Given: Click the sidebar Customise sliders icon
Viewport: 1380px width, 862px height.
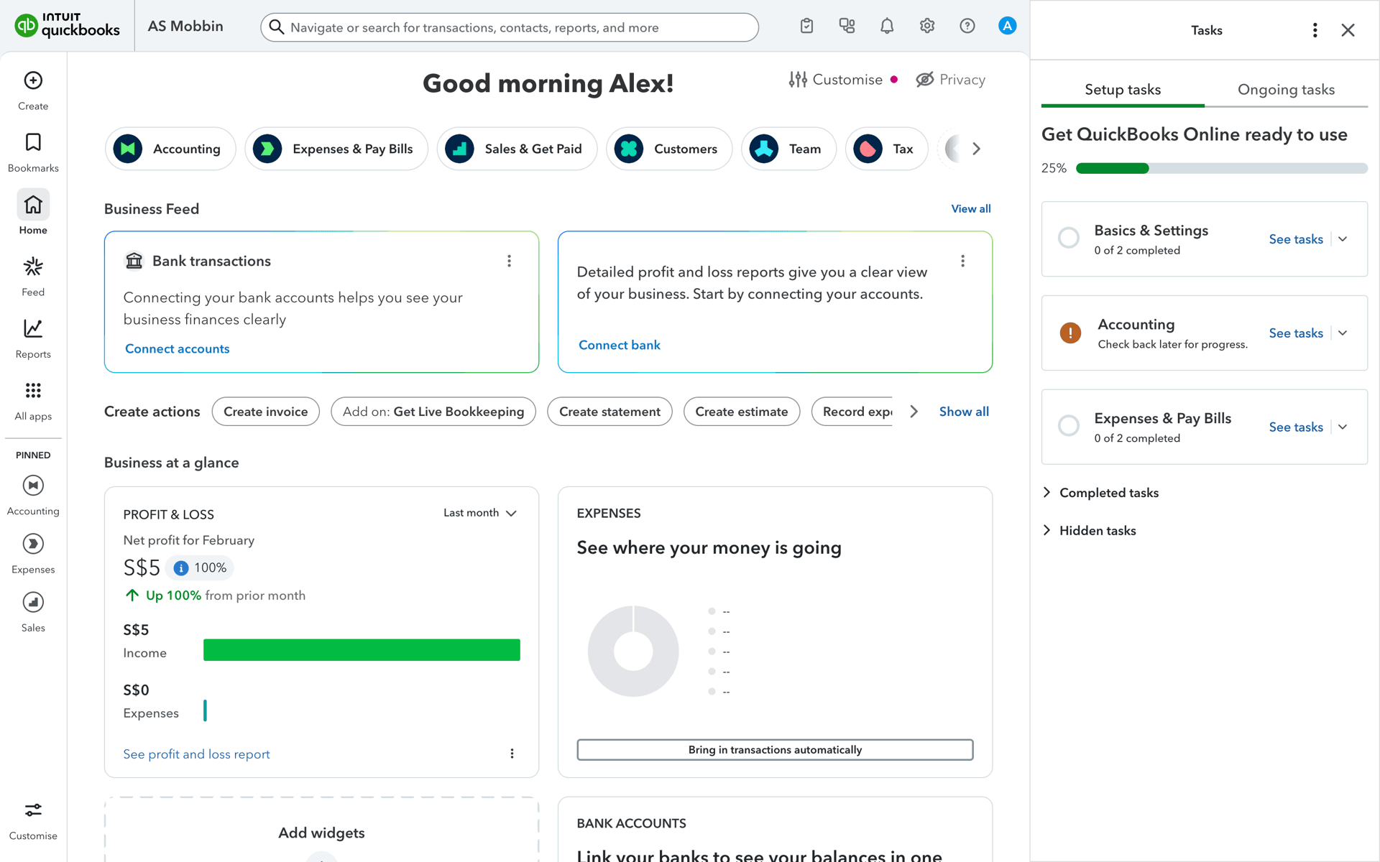Looking at the screenshot, I should (x=33, y=810).
